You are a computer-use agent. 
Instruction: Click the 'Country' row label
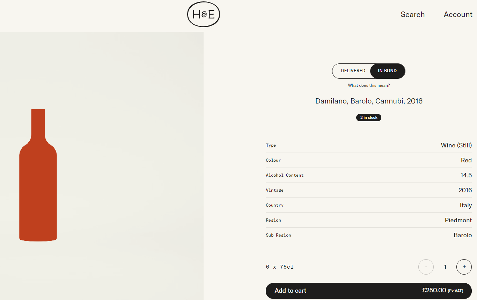coord(274,205)
